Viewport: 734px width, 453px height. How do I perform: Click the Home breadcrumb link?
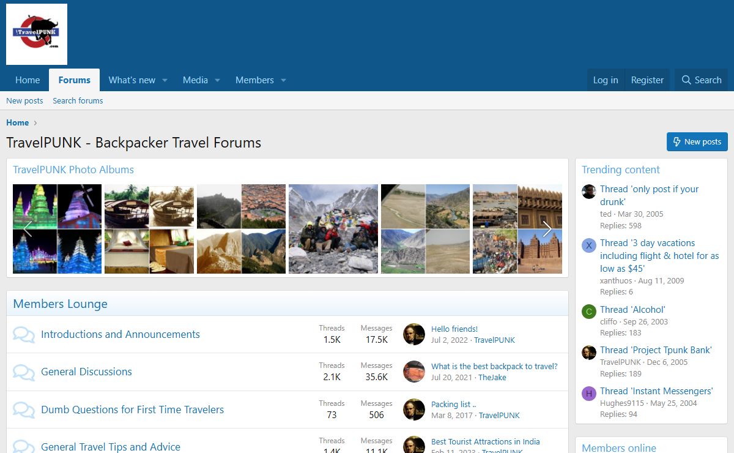pyautogui.click(x=18, y=122)
